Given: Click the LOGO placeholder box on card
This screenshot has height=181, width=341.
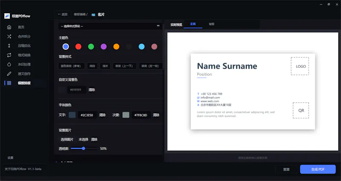Looking at the screenshot, I should coord(300,66).
